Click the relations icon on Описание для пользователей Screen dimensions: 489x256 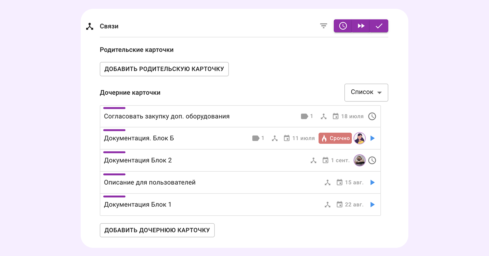[327, 182]
